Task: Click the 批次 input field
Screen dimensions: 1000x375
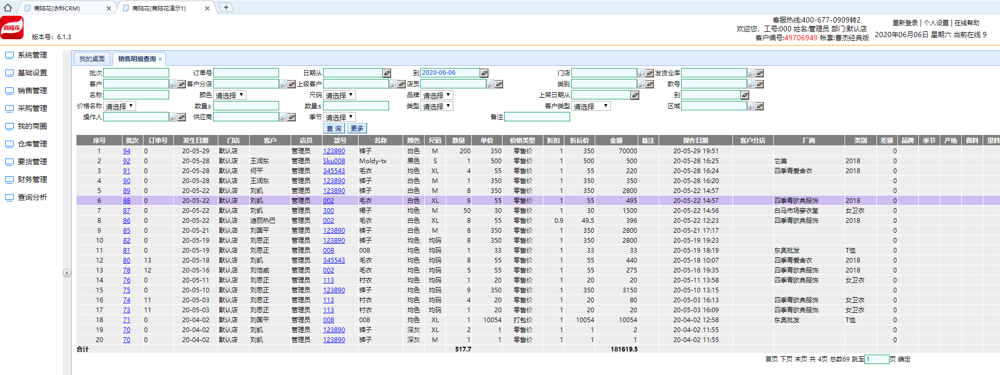Action: 136,73
